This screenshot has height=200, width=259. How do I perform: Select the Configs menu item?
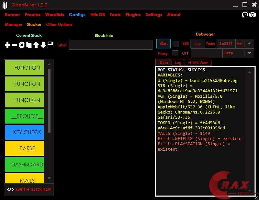pos(77,15)
